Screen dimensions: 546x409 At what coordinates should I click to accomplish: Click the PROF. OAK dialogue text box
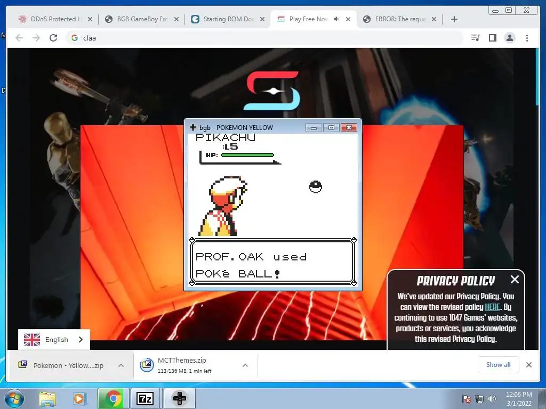click(x=273, y=261)
